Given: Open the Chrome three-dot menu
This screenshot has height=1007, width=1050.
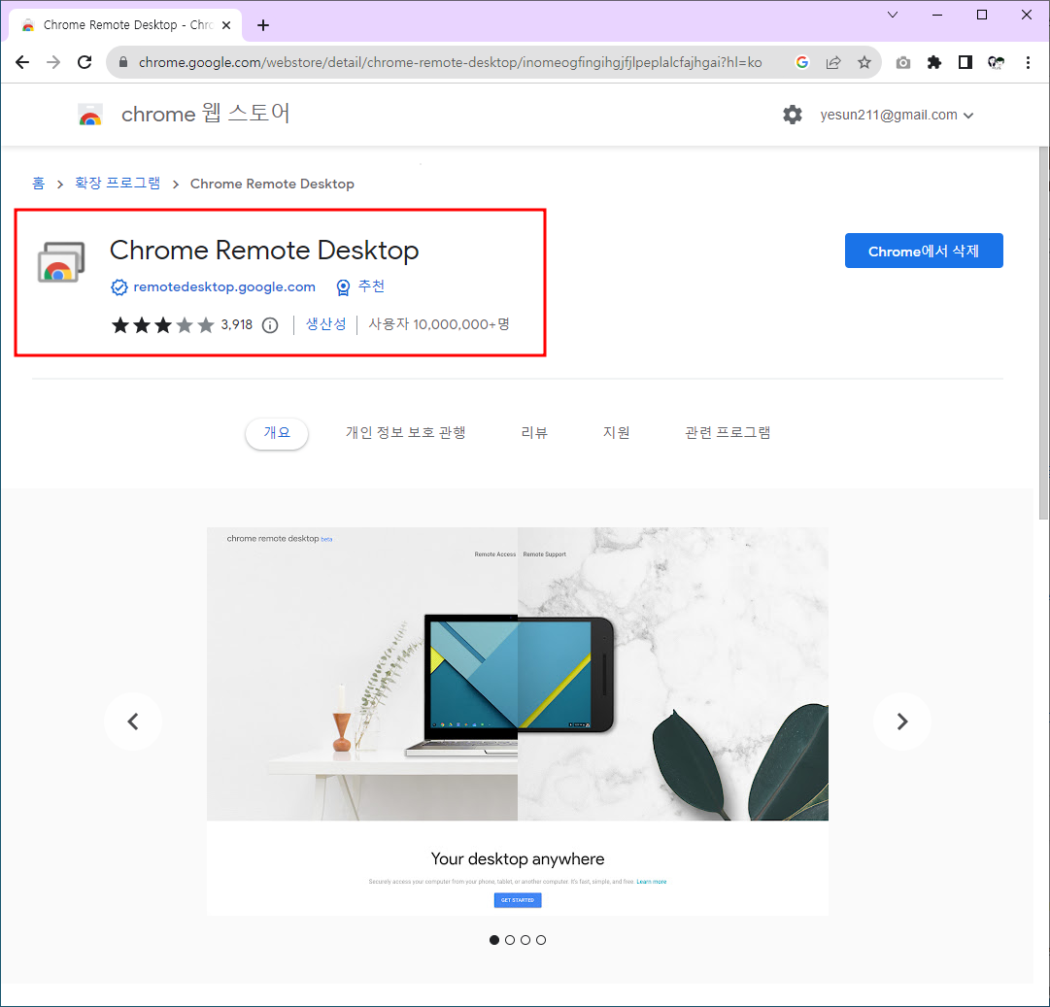Looking at the screenshot, I should (x=1028, y=62).
